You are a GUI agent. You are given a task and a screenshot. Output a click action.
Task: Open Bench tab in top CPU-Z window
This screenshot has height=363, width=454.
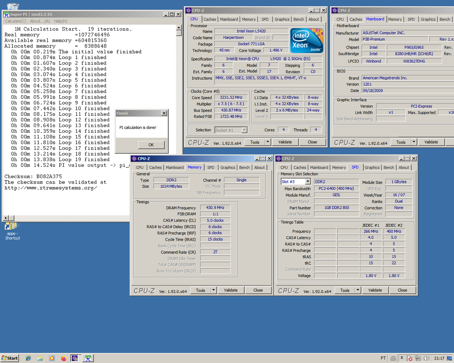(x=299, y=19)
